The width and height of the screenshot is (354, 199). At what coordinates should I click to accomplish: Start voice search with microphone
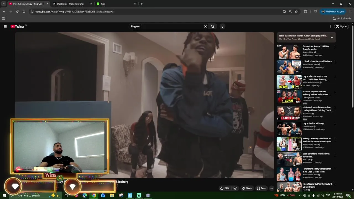(x=222, y=27)
